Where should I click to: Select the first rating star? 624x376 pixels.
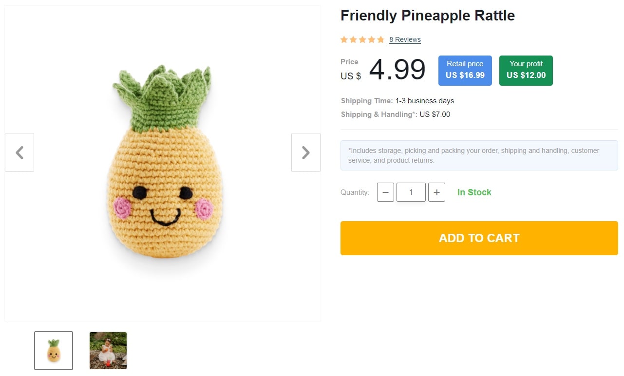pos(344,39)
